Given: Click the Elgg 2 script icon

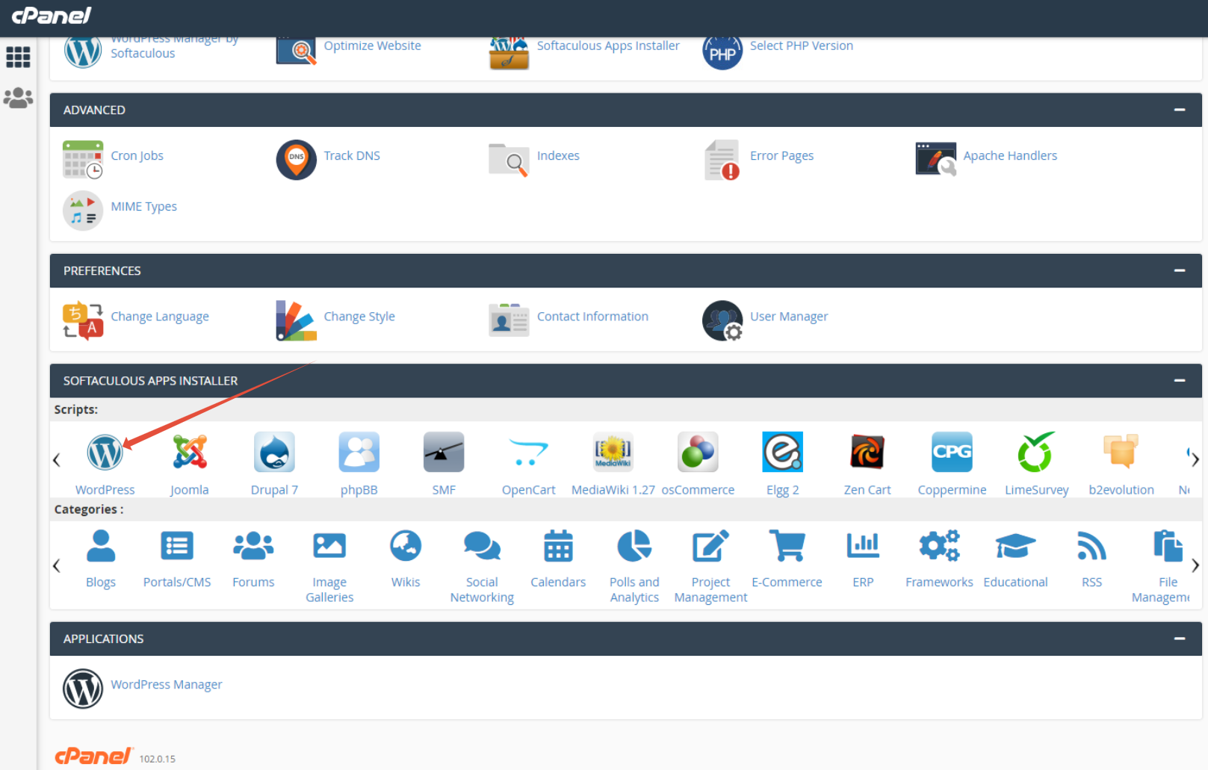Looking at the screenshot, I should (x=782, y=452).
